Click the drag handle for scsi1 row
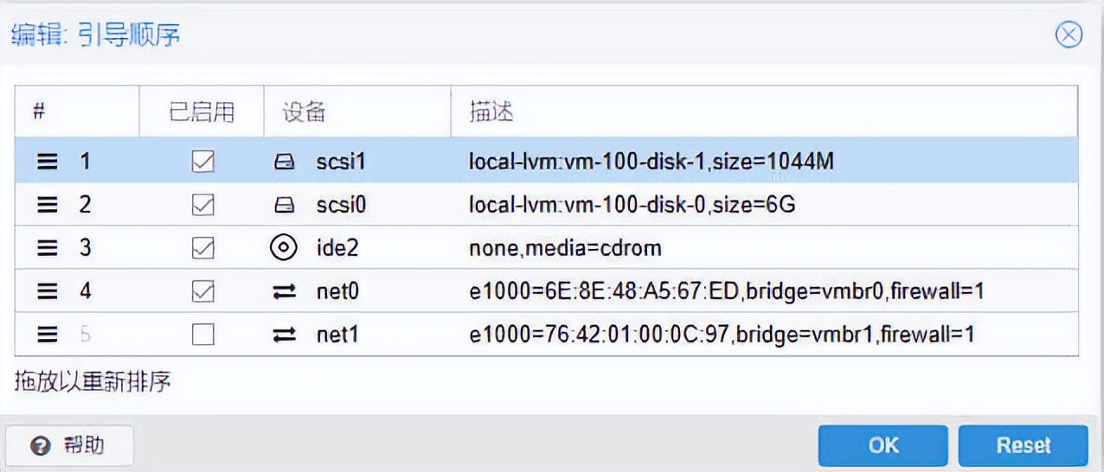This screenshot has width=1104, height=472. (x=48, y=162)
